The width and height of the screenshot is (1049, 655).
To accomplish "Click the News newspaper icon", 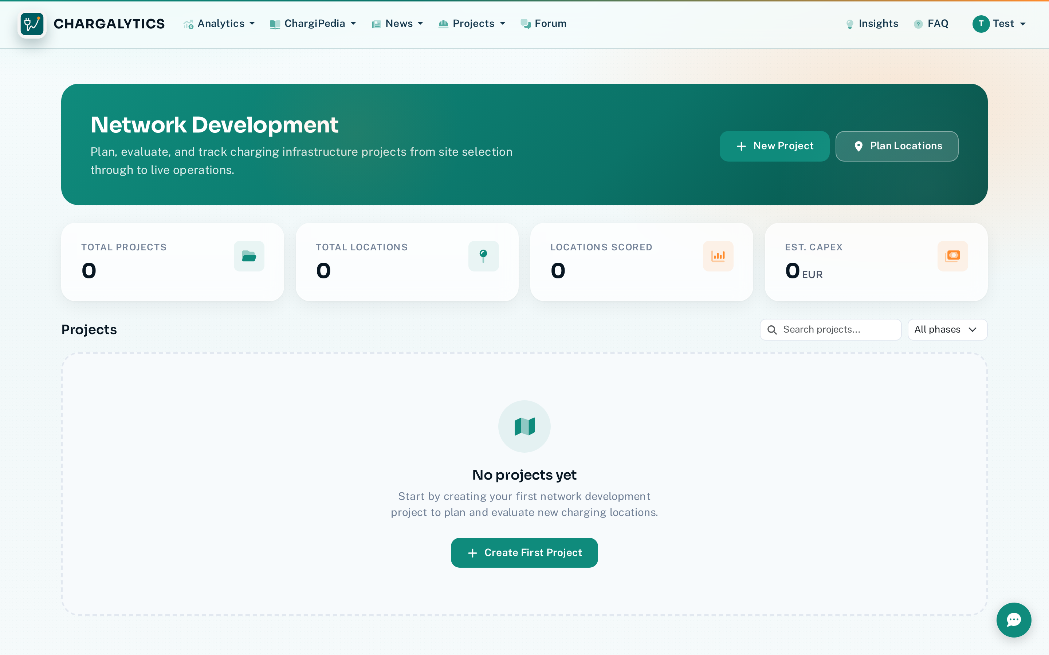I will tap(376, 25).
